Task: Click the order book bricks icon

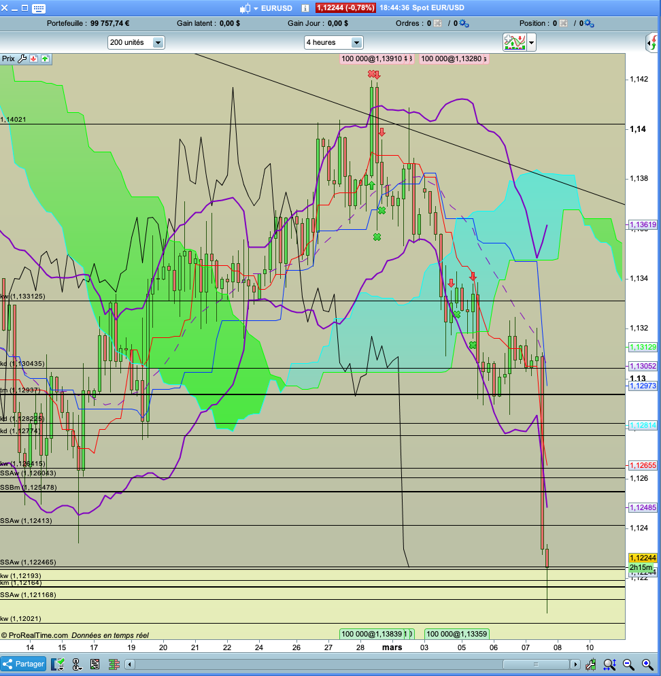Action: click(114, 664)
